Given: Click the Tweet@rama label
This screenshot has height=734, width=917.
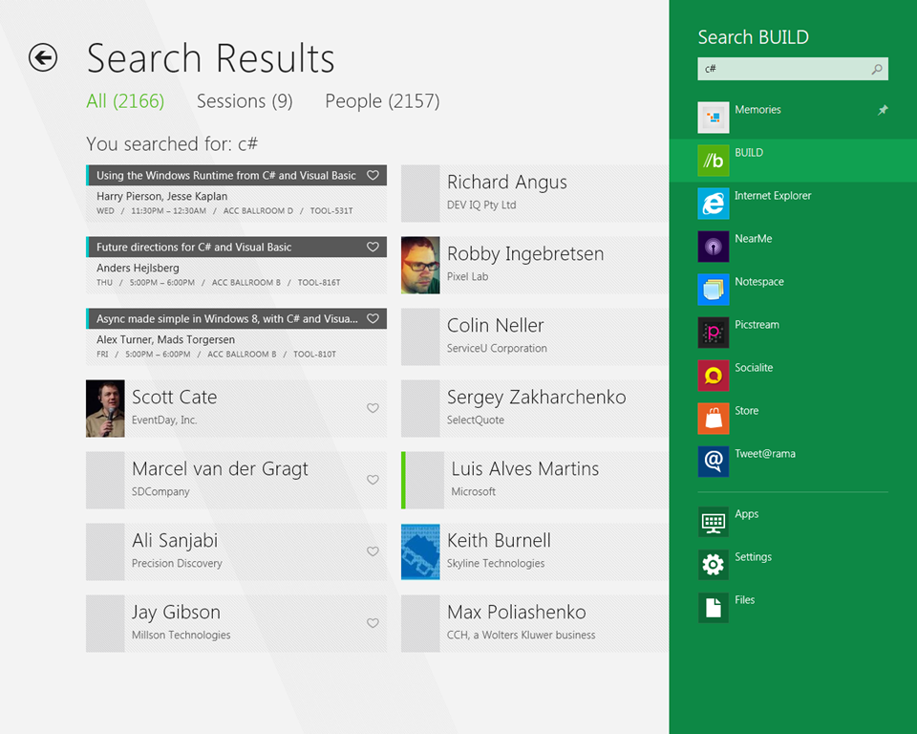Looking at the screenshot, I should pyautogui.click(x=765, y=454).
